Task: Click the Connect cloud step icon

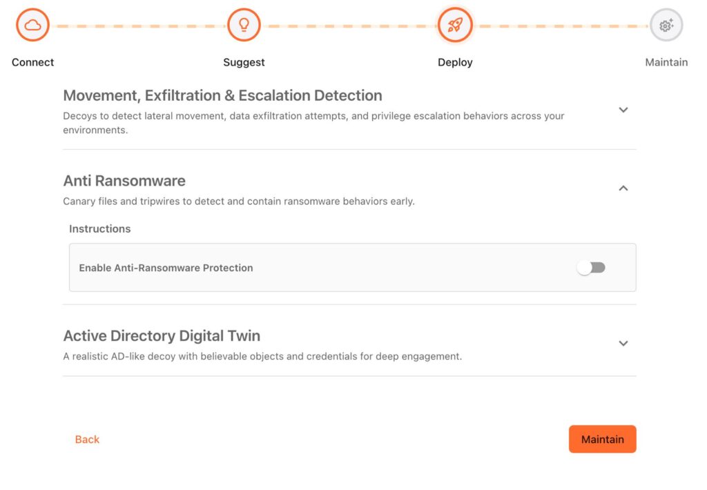Action: click(32, 26)
